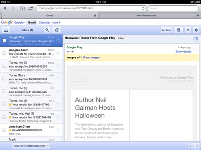
Task: Open message in new window icon
Action: click(196, 39)
